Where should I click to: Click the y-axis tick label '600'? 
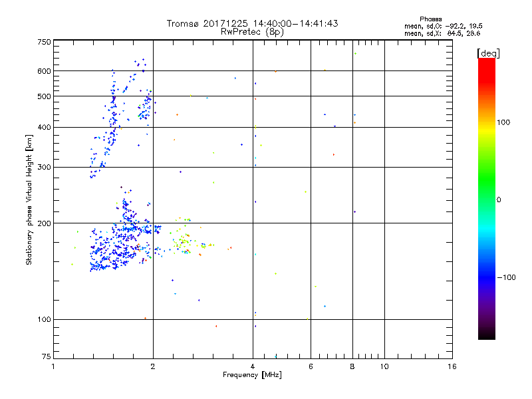point(44,71)
